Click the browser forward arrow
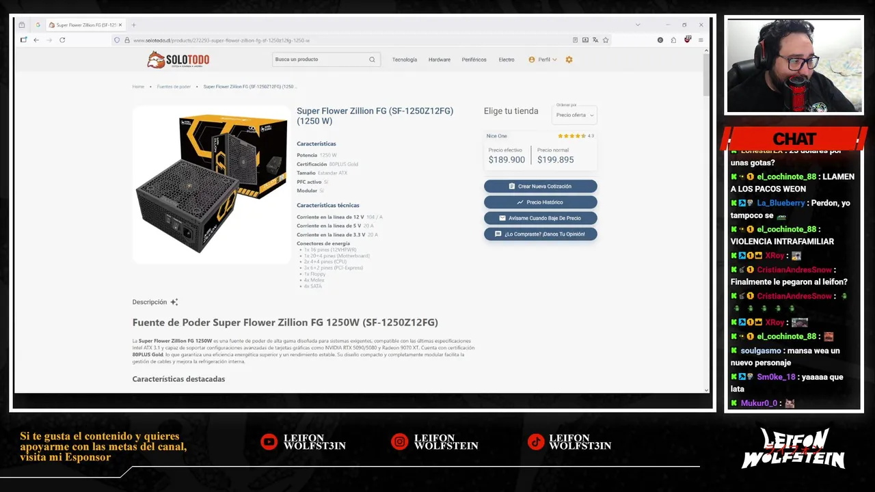This screenshot has height=492, width=875. click(x=49, y=40)
